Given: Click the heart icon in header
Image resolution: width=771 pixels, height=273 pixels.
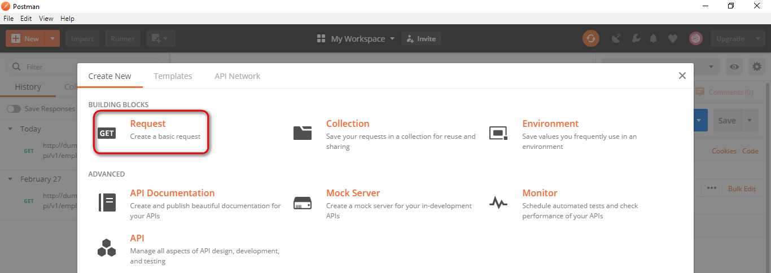Looking at the screenshot, I should pyautogui.click(x=672, y=38).
